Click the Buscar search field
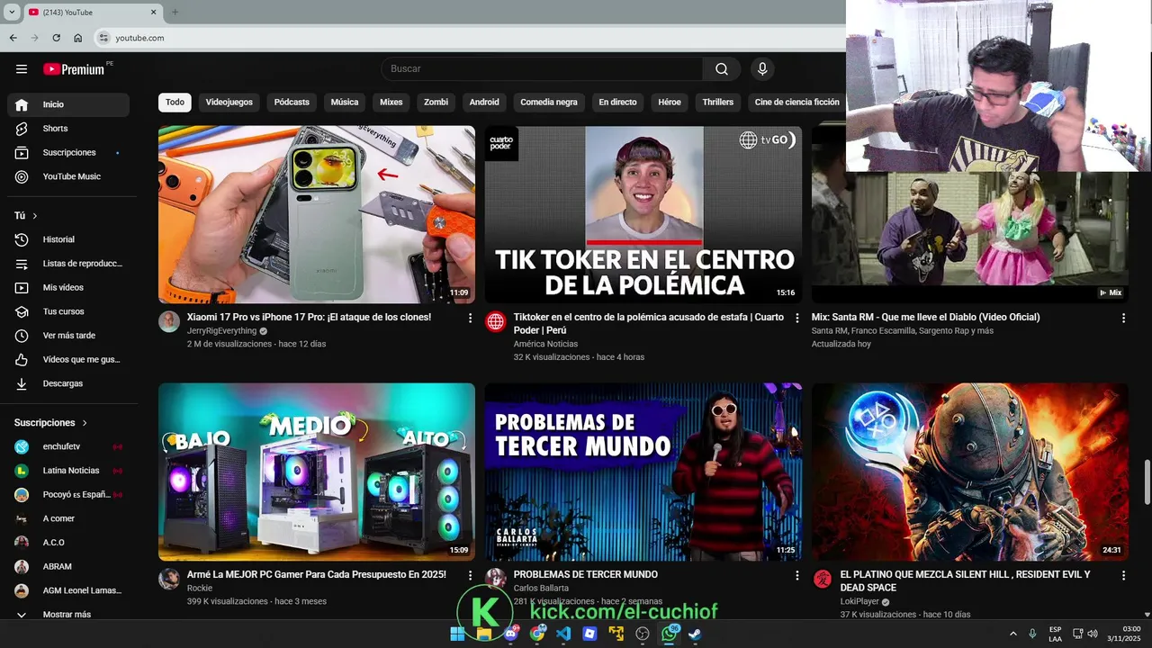 click(x=543, y=69)
